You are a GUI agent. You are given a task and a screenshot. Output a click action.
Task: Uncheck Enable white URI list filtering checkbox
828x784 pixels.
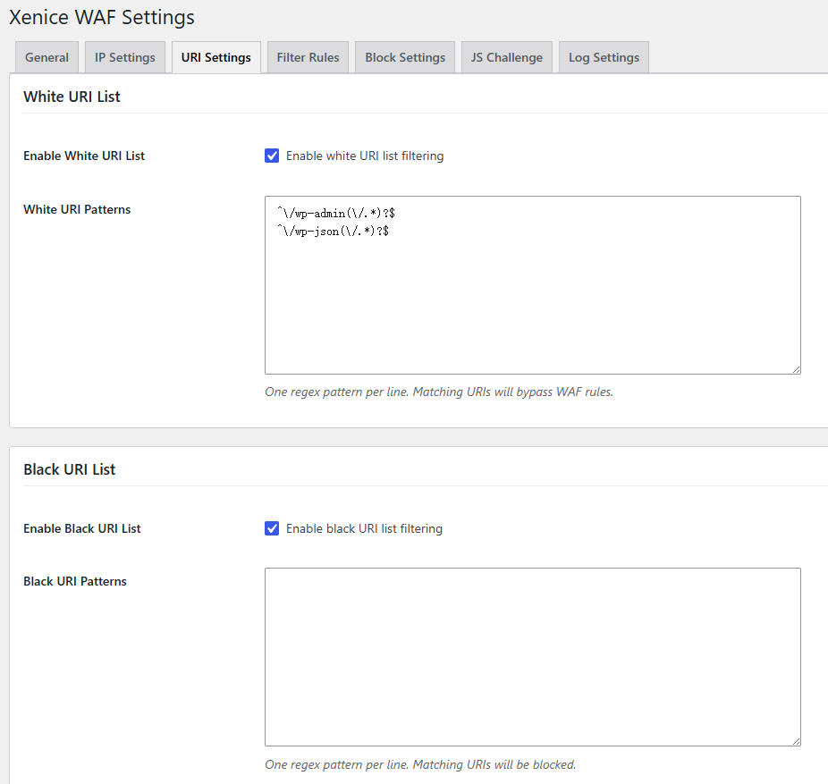coord(272,156)
